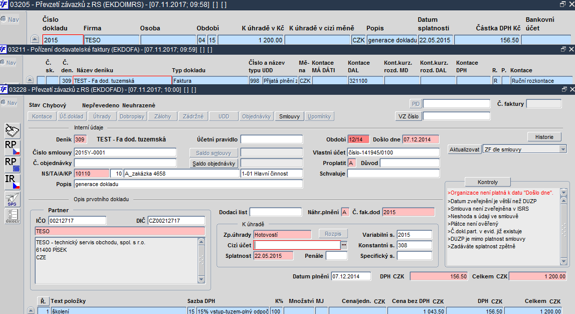Image resolution: width=575 pixels, height=314 pixels.
Task: Click the VZ číslo button
Action: pos(409,116)
